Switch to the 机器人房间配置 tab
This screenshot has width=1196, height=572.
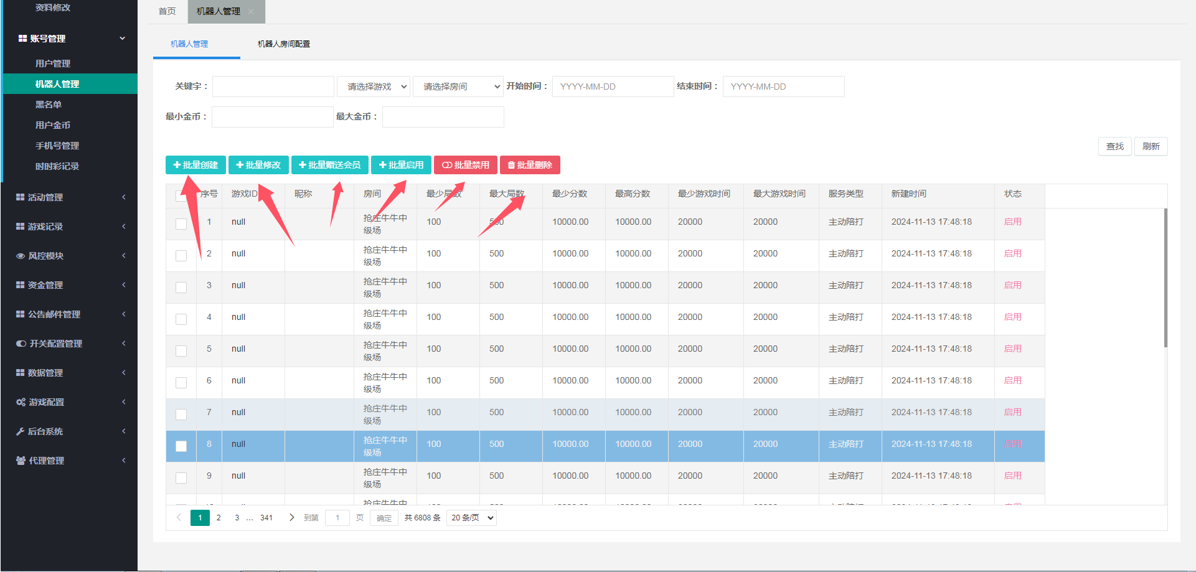pos(284,44)
